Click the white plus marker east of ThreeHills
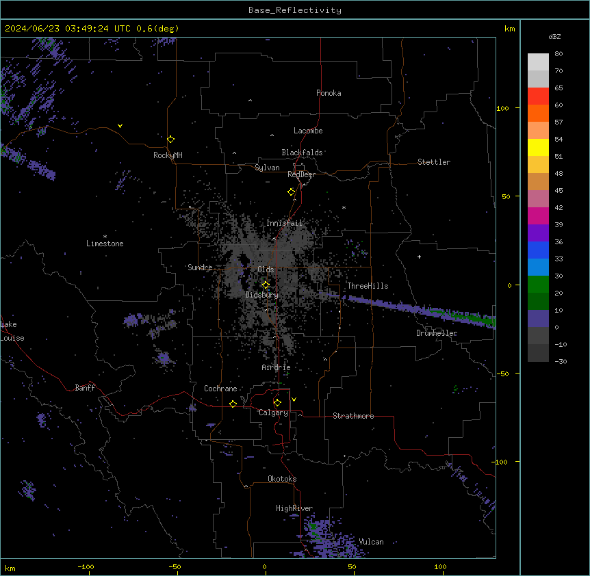Image resolution: width=590 pixels, height=576 pixels. [x=419, y=257]
